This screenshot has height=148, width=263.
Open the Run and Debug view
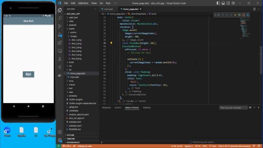coord(60,35)
